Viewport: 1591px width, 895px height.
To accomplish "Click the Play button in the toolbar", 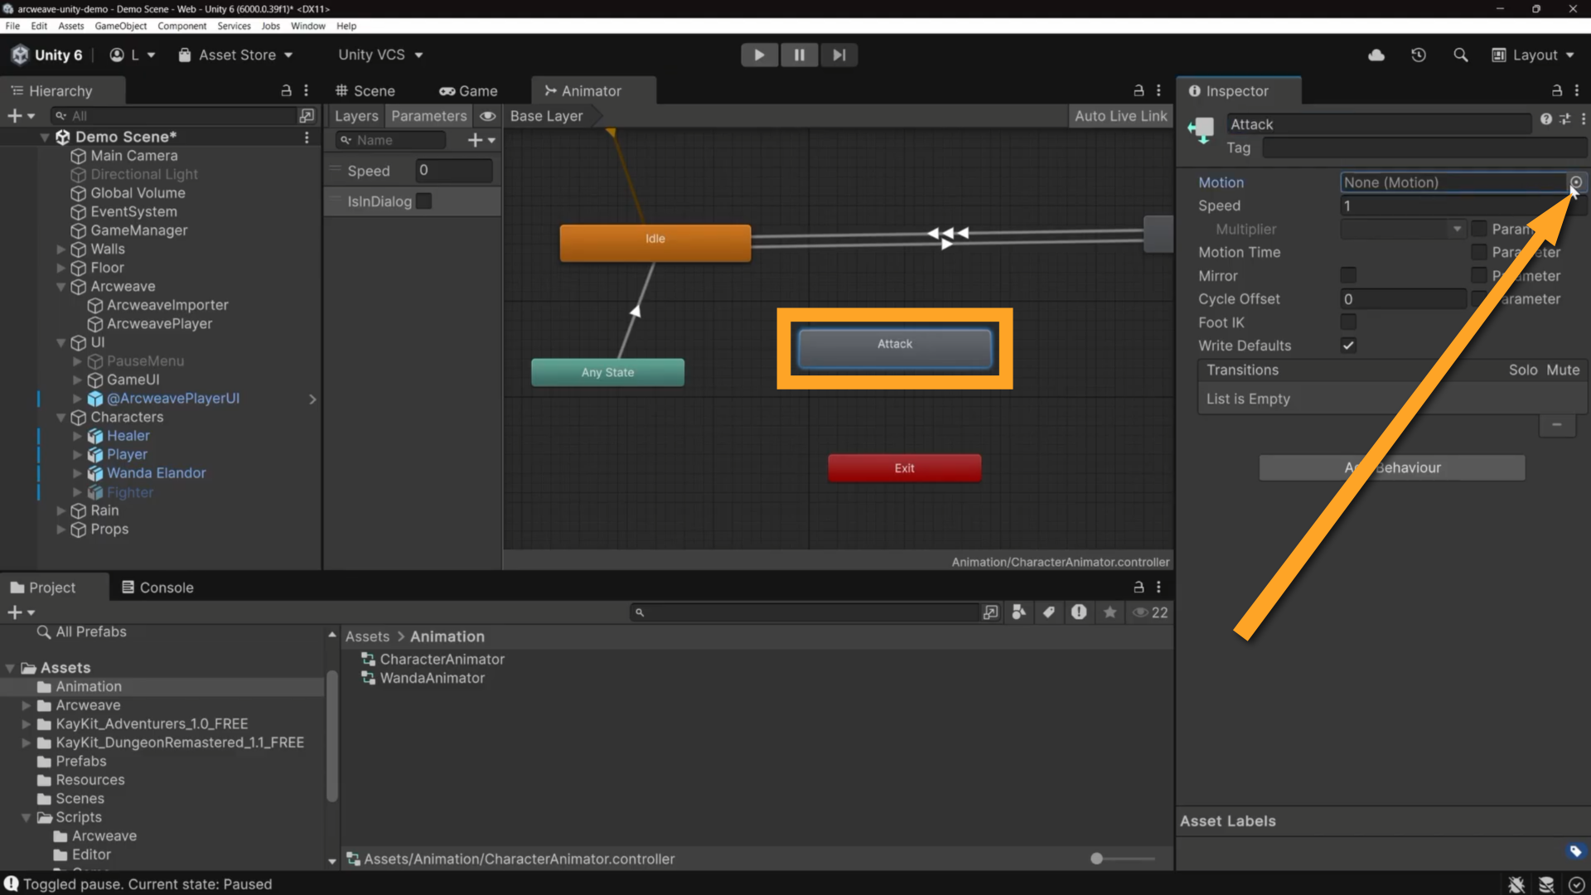I will pos(759,55).
